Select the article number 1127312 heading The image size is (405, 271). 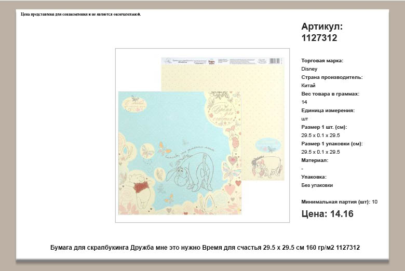tap(319, 38)
